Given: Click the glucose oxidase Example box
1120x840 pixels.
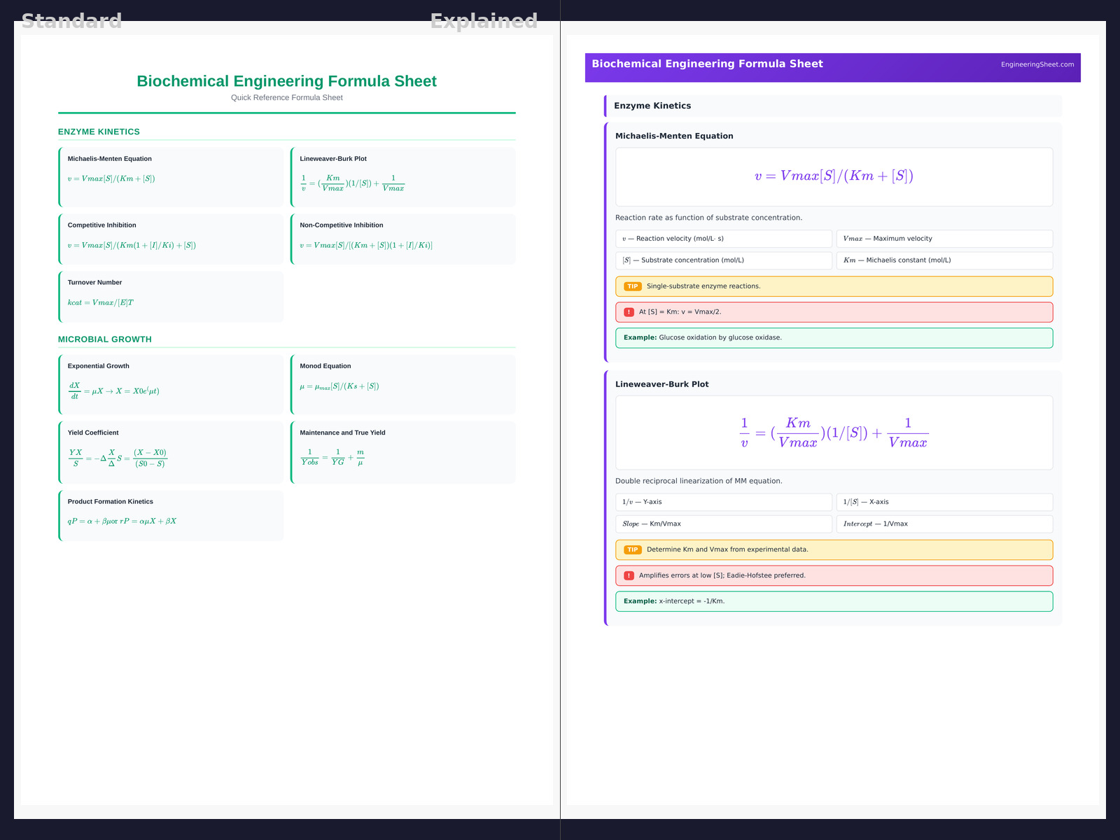Looking at the screenshot, I should point(833,337).
